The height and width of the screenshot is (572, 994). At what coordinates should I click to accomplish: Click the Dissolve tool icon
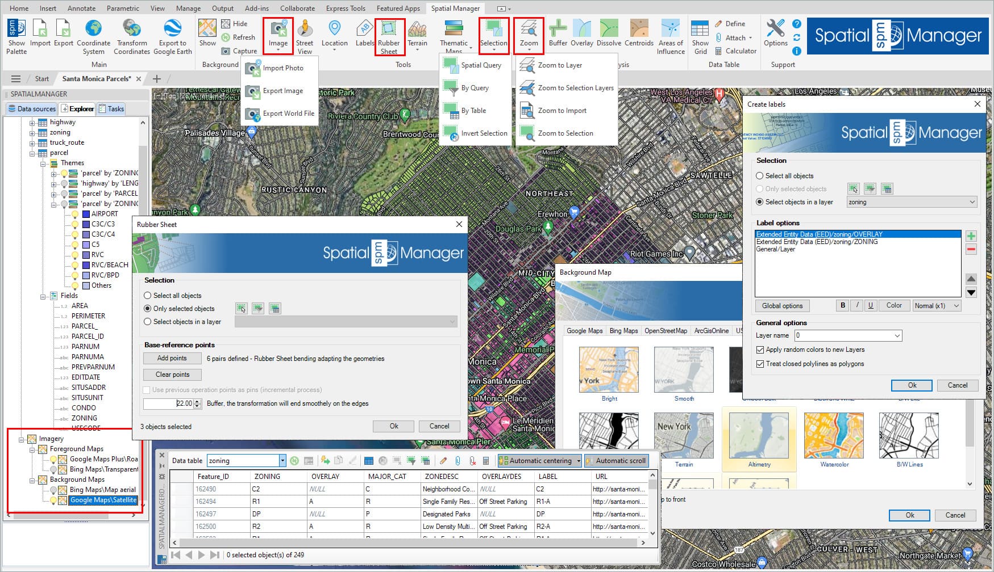pyautogui.click(x=609, y=33)
